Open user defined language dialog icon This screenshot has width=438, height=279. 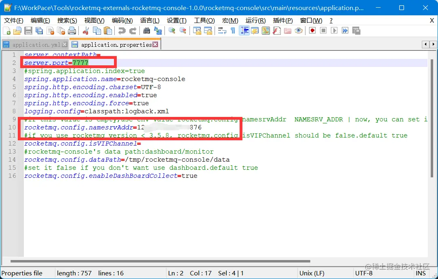point(255,30)
